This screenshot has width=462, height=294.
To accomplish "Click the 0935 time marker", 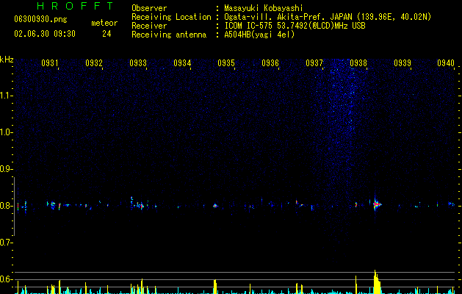I will click(x=226, y=62).
